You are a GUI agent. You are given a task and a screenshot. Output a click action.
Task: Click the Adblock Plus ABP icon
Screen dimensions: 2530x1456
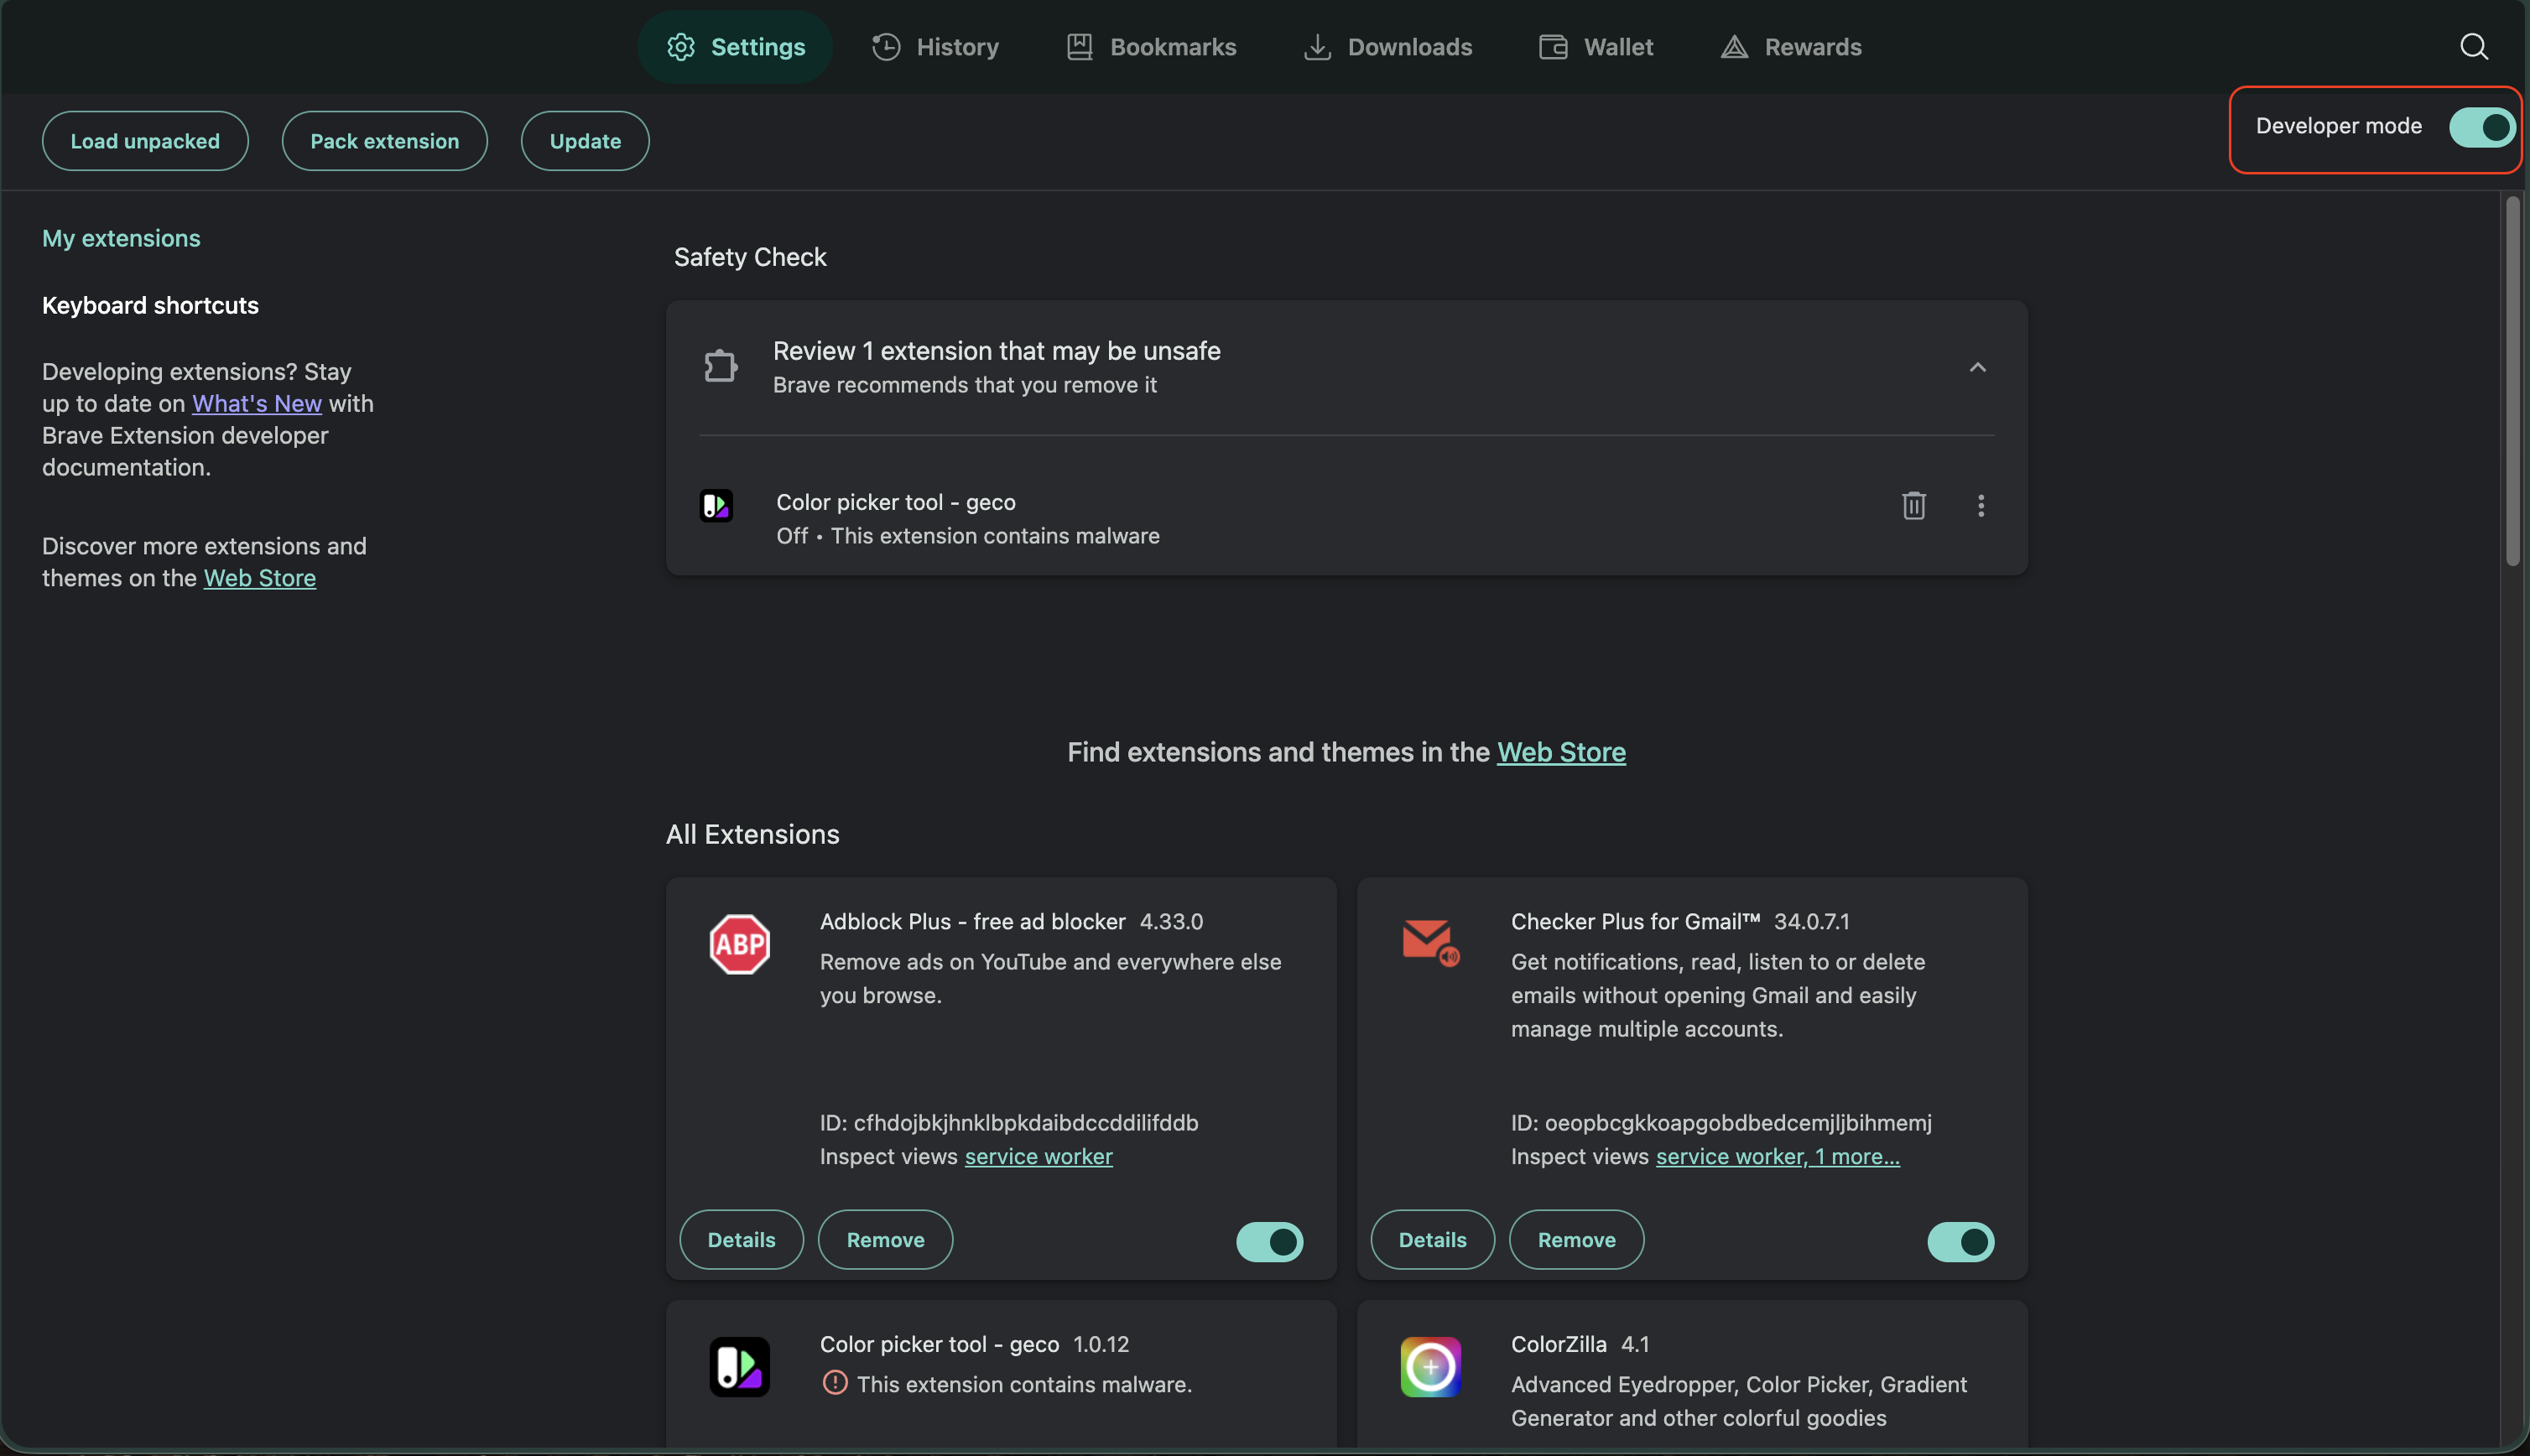(738, 942)
